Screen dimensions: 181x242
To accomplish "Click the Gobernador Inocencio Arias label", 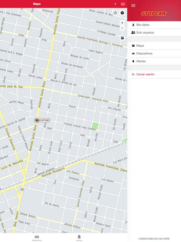I will [x=93, y=98].
